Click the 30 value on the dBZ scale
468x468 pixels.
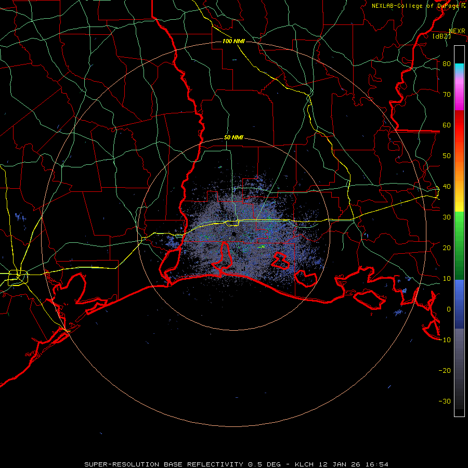click(x=447, y=217)
